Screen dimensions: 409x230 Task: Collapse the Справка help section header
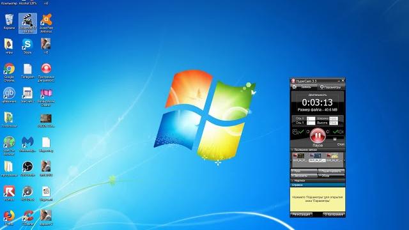click(318, 185)
